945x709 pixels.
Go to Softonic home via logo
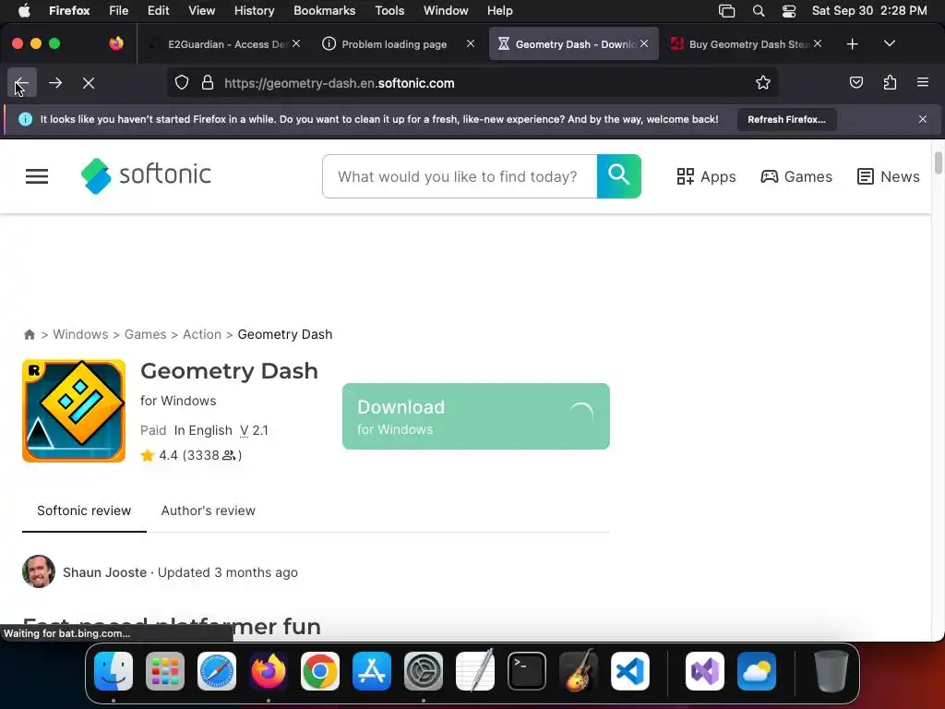[146, 176]
